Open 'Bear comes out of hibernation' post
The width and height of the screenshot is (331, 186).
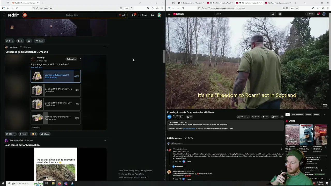click(x=22, y=145)
